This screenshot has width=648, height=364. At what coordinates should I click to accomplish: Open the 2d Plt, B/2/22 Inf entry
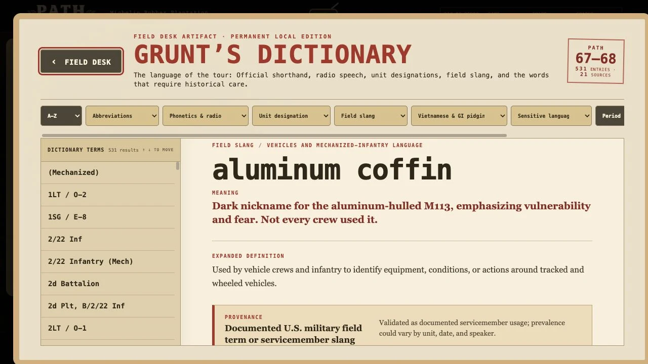(108, 306)
